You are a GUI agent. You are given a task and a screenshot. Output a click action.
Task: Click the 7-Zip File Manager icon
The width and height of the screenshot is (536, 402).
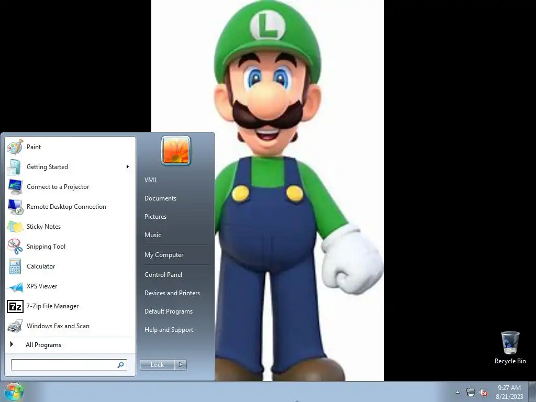(x=15, y=306)
